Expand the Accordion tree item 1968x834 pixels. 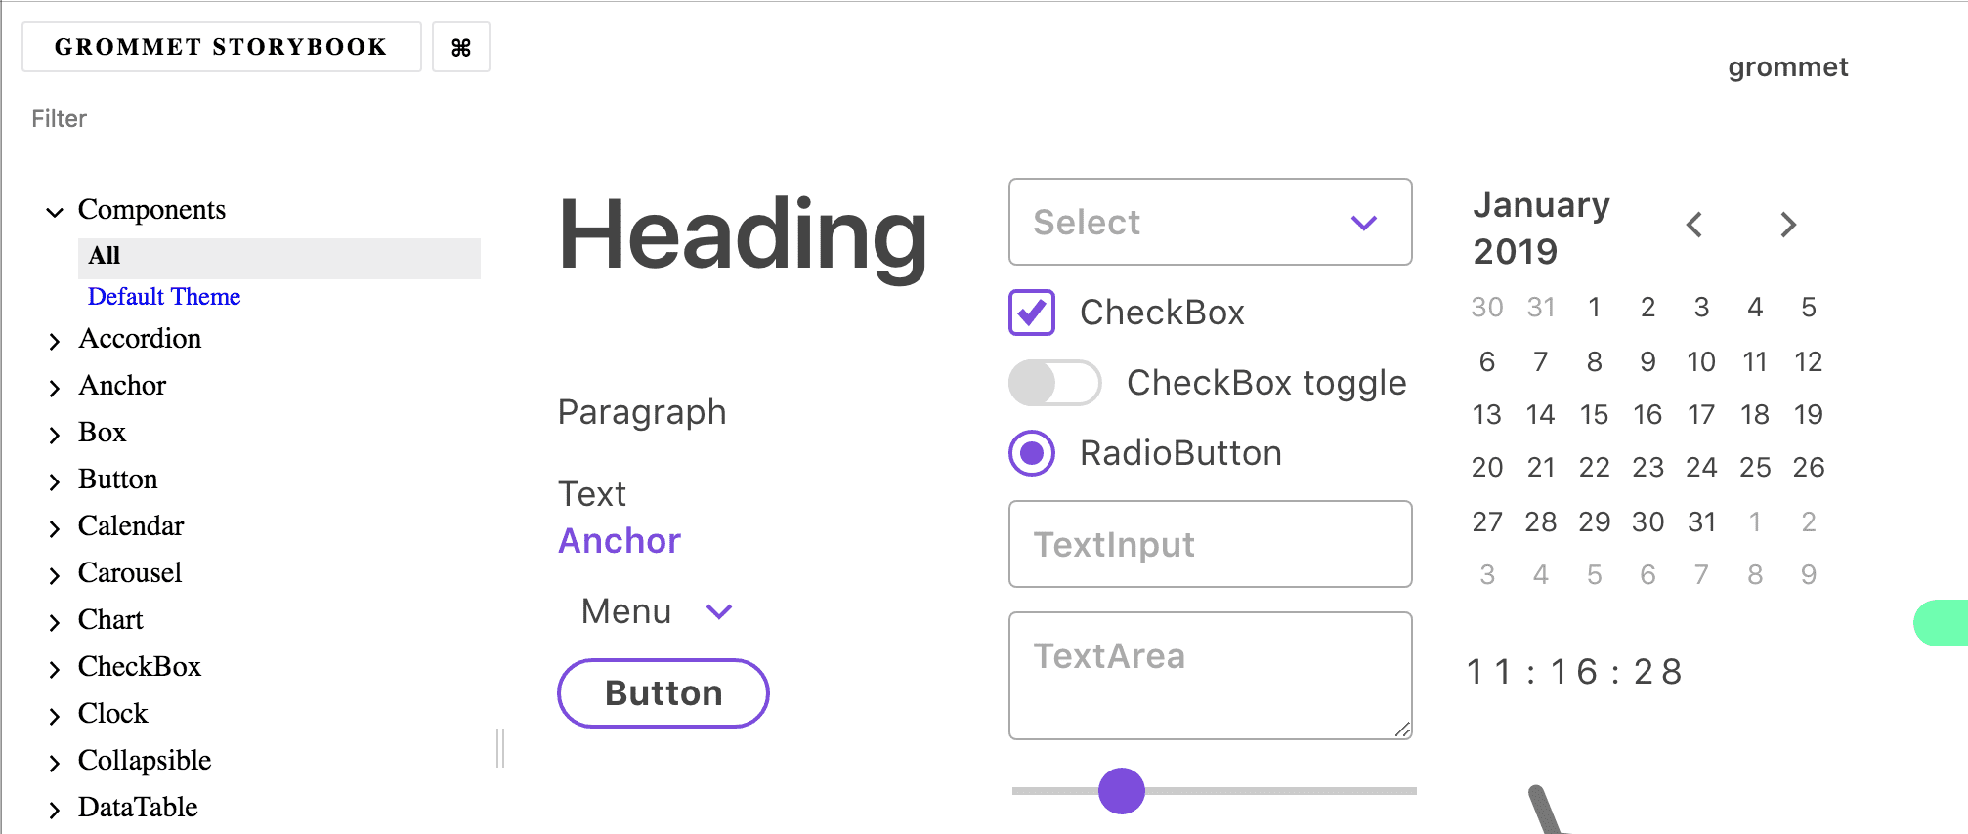pyautogui.click(x=55, y=341)
